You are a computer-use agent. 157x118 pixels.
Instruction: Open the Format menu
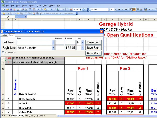click(32, 6)
